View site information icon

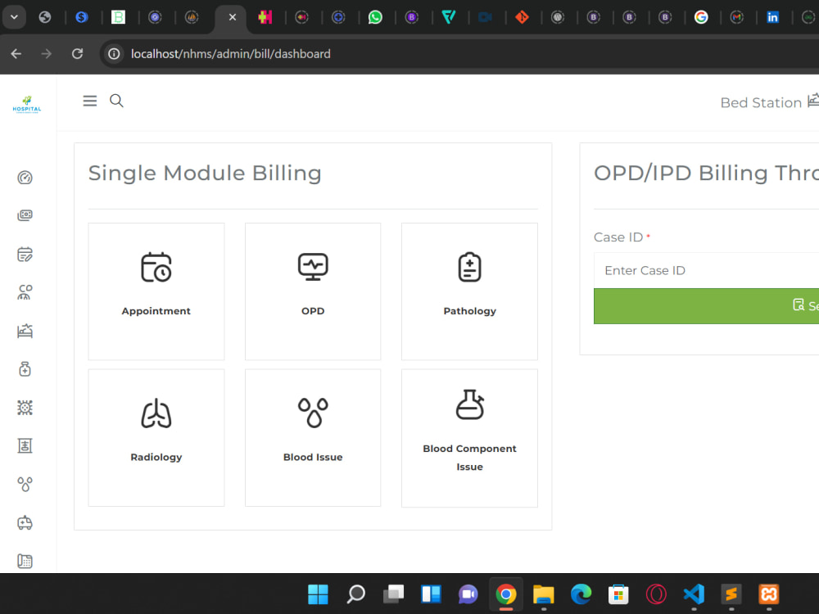(114, 54)
